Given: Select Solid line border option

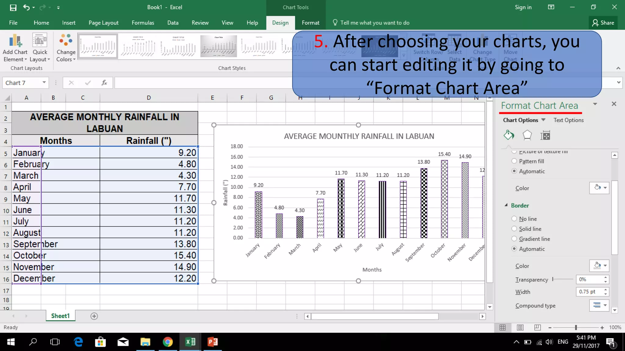Looking at the screenshot, I should pyautogui.click(x=514, y=229).
